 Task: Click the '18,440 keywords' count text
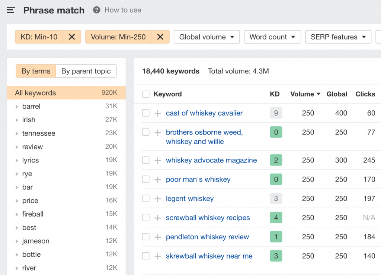pyautogui.click(x=171, y=71)
